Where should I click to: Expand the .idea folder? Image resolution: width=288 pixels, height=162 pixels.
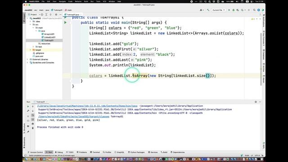31,22
